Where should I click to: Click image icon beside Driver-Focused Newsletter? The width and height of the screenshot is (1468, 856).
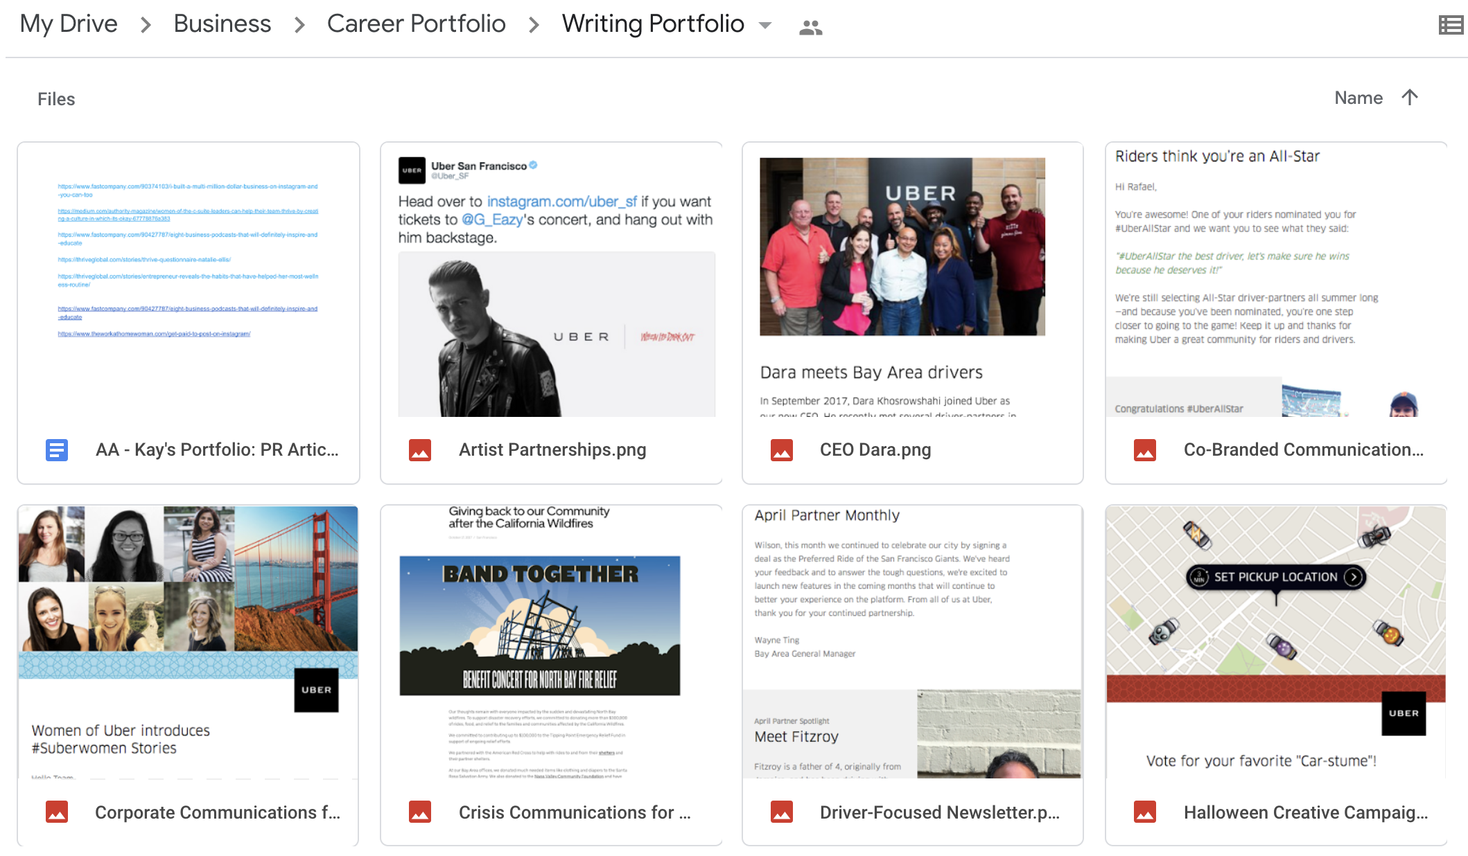[782, 812]
